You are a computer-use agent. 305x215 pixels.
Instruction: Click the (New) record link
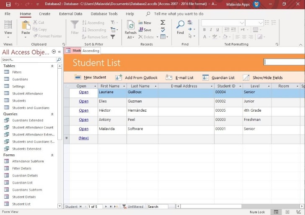[x=84, y=138]
